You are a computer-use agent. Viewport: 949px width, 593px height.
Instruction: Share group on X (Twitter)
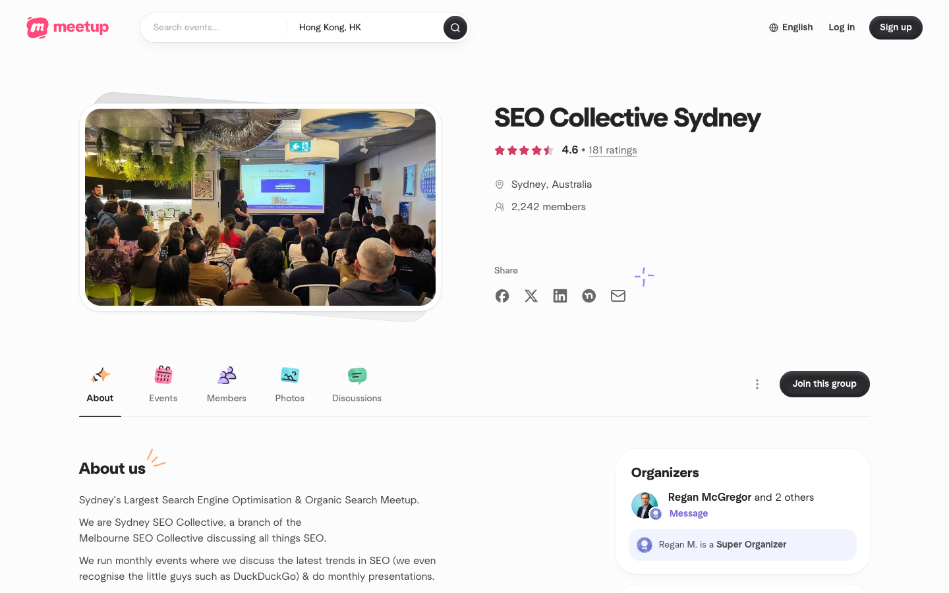tap(531, 296)
